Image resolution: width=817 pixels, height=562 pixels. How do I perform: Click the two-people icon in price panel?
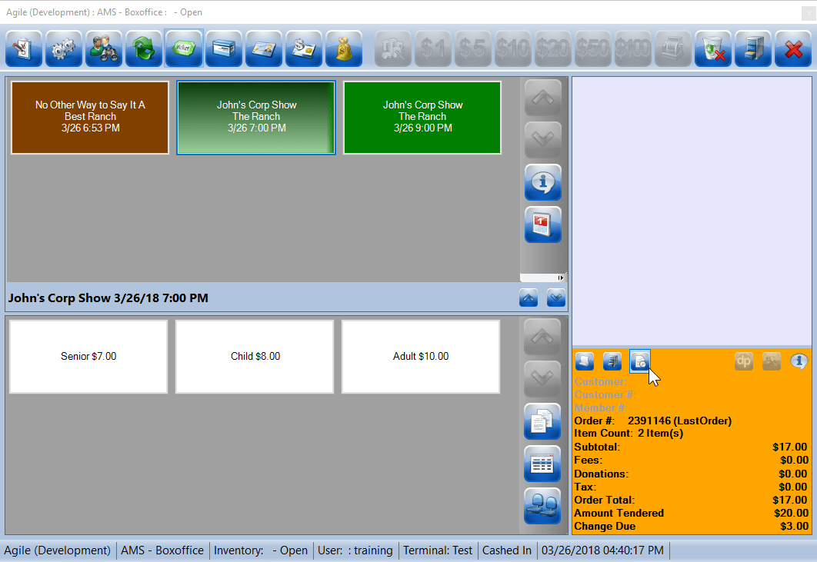542,505
